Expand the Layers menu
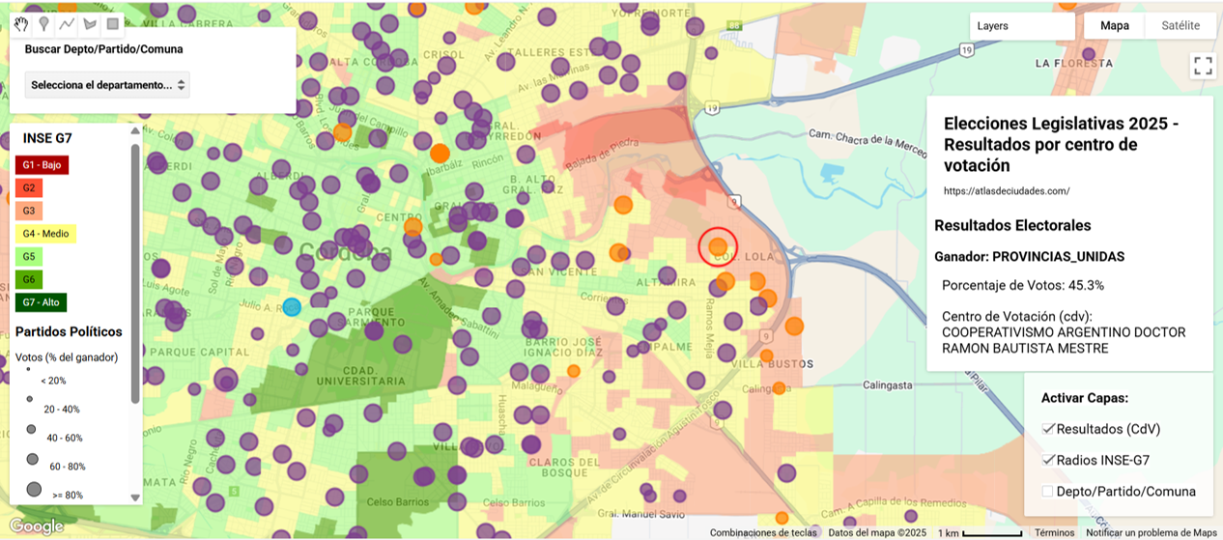The image size is (1223, 540). coord(1022,26)
